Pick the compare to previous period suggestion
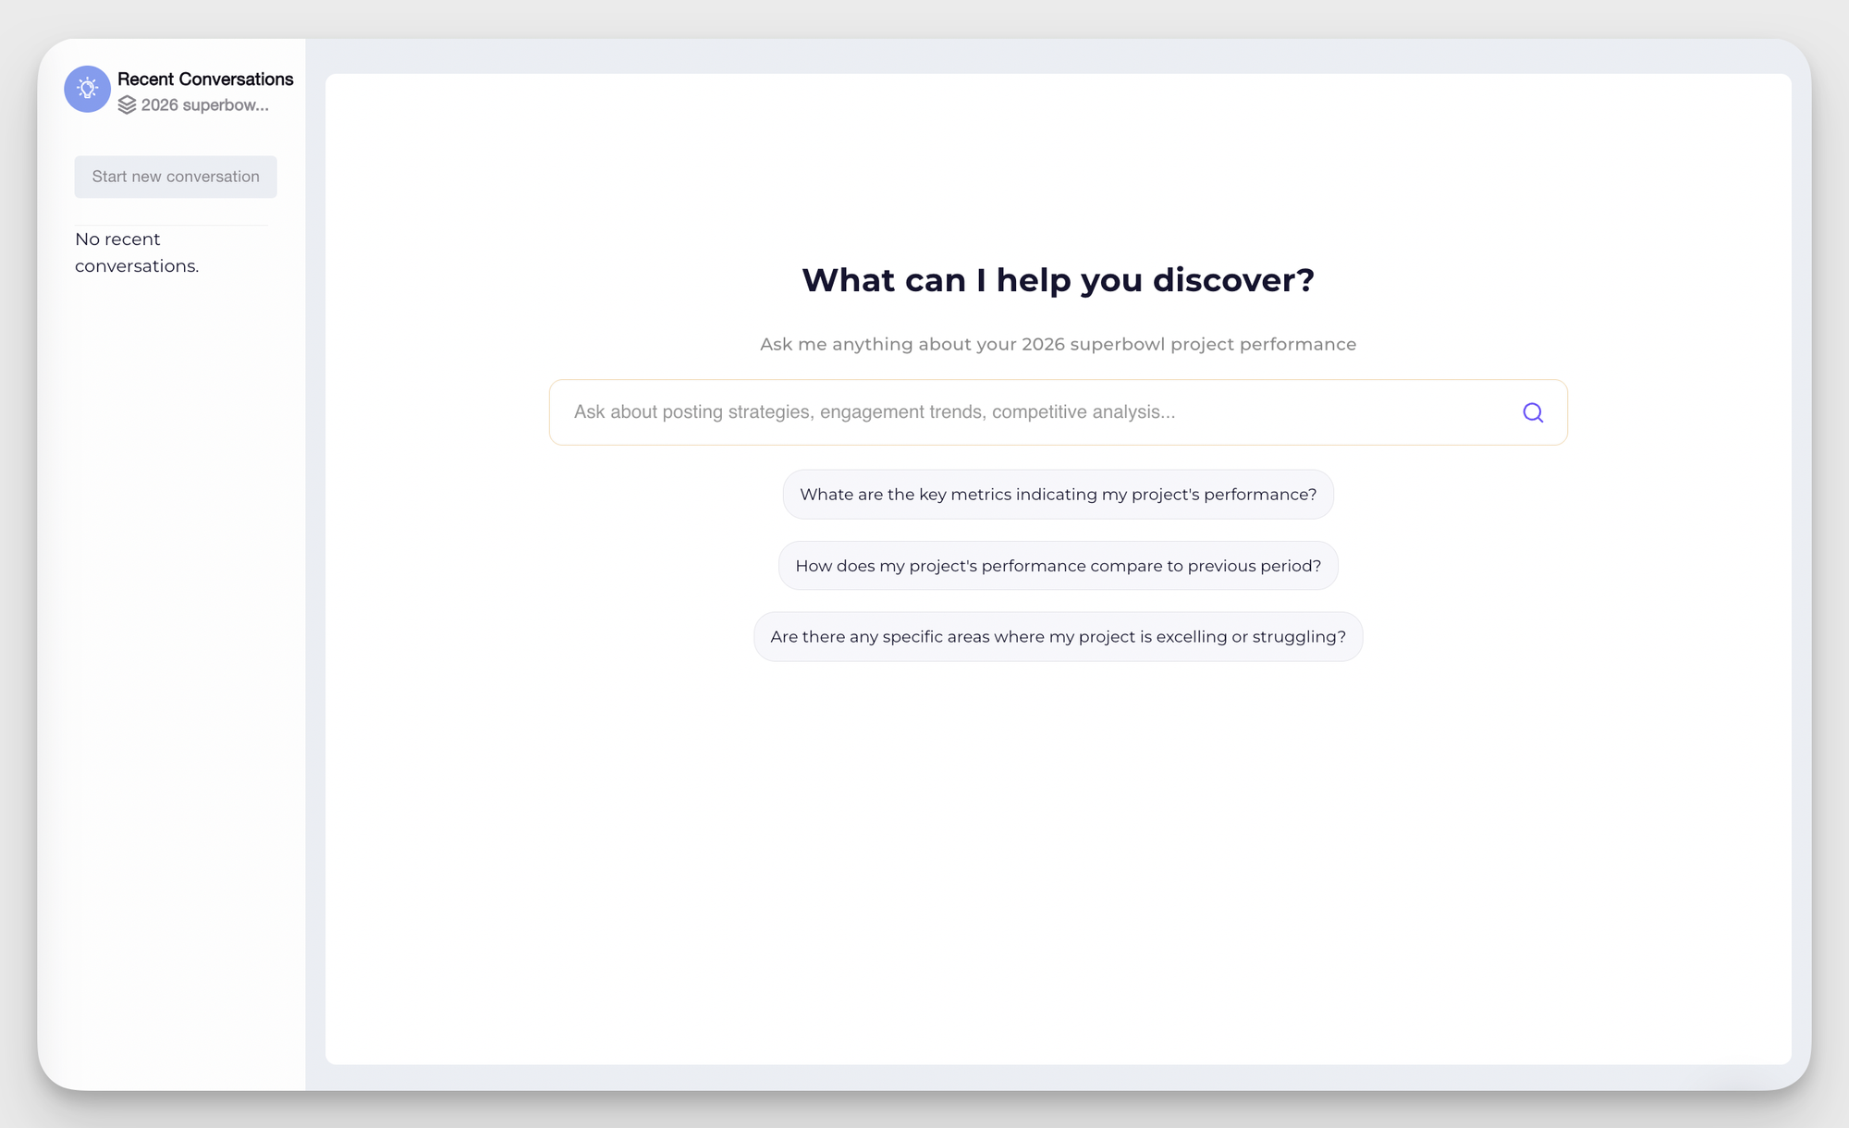Viewport: 1849px width, 1128px height. coord(1058,566)
